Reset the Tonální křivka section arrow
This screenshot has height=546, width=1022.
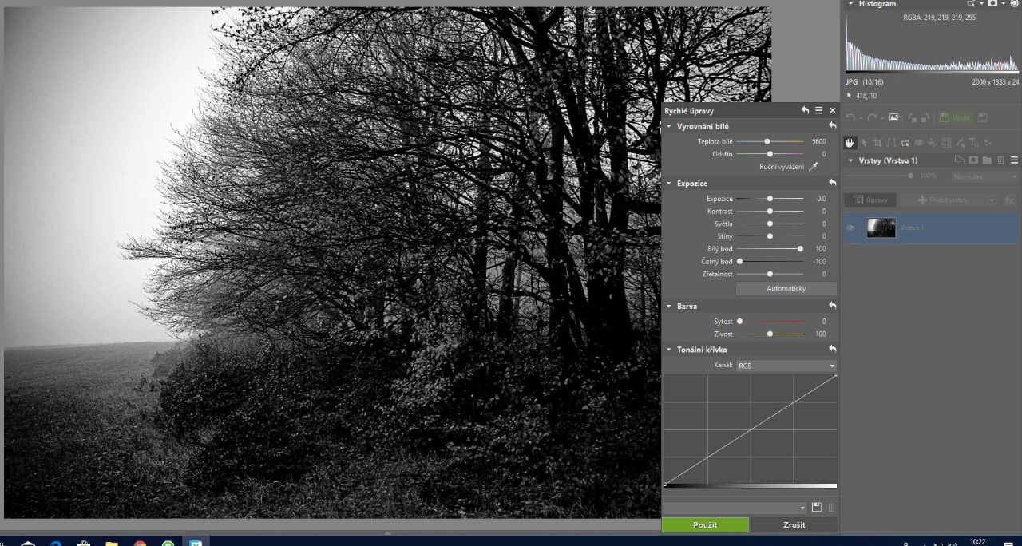click(833, 350)
